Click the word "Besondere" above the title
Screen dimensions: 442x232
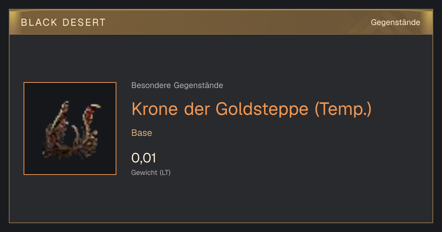tap(151, 85)
